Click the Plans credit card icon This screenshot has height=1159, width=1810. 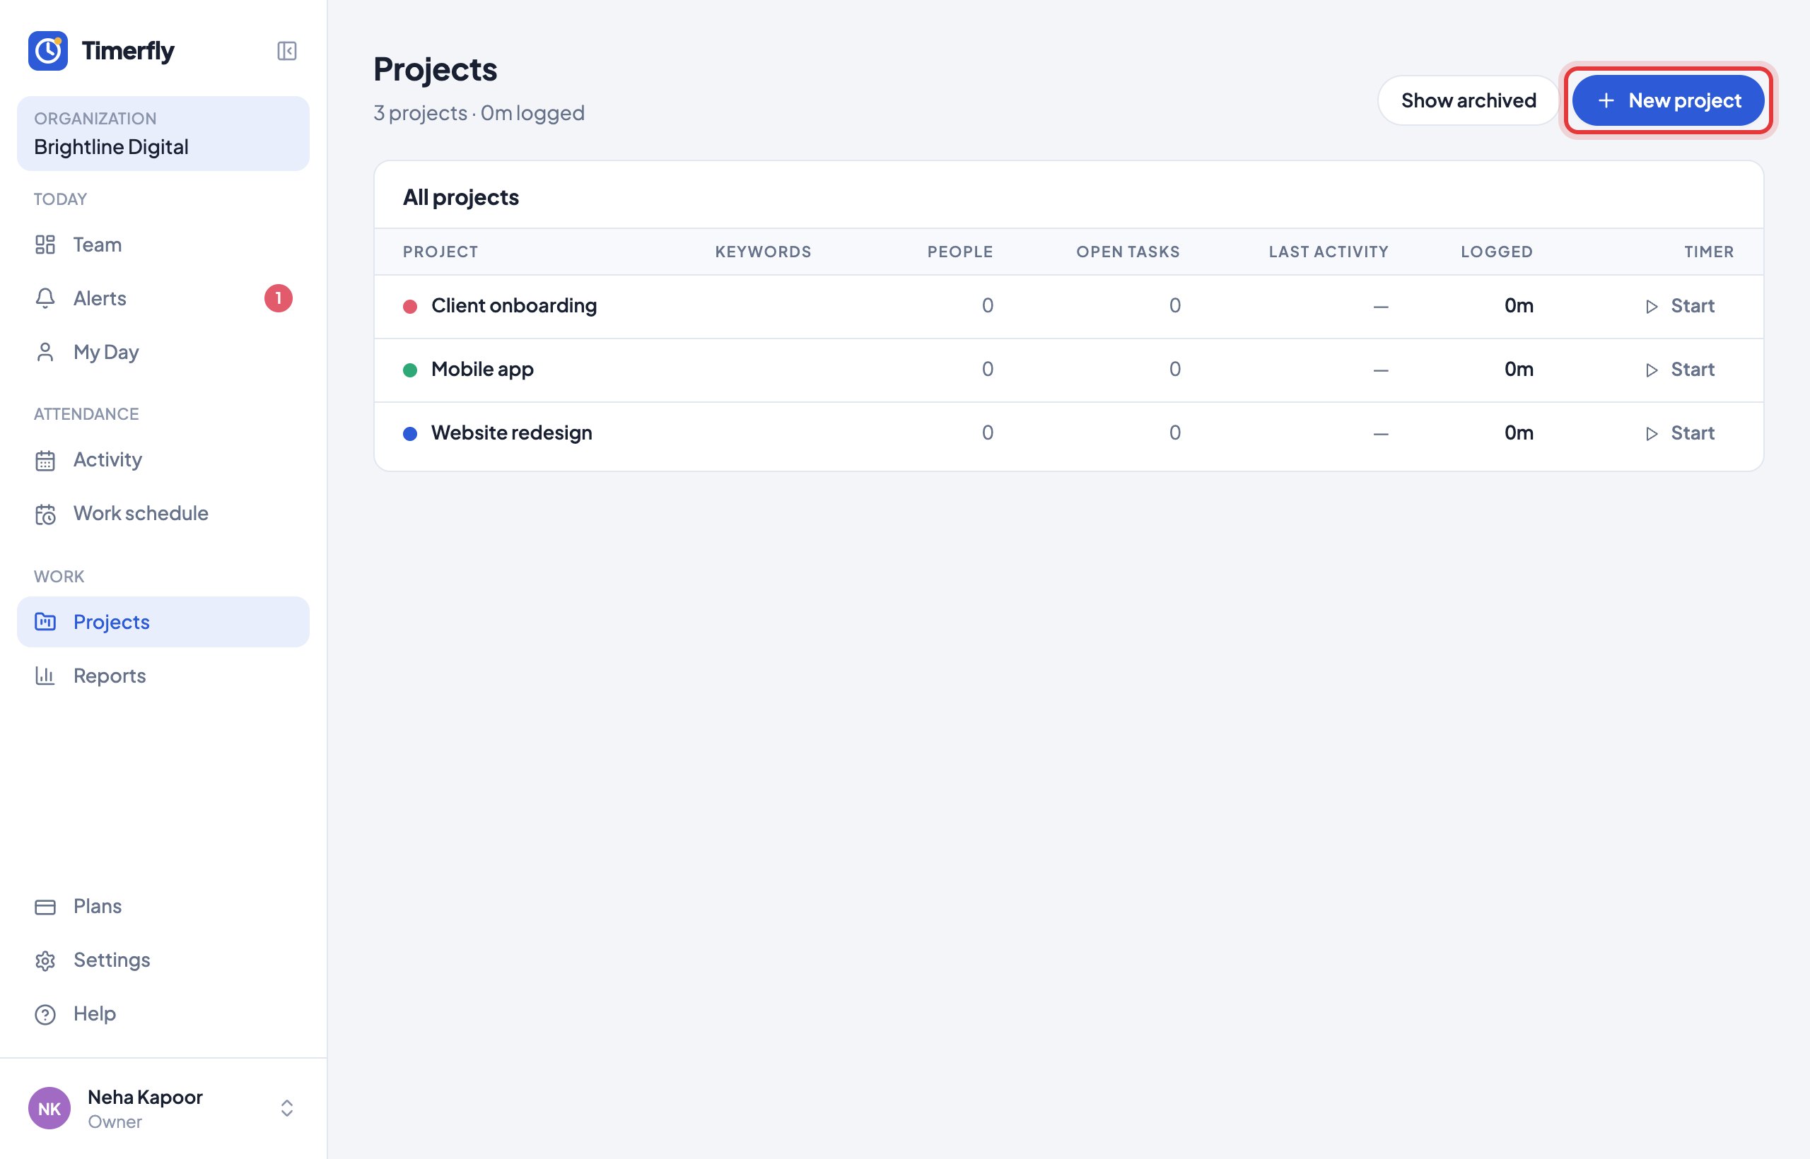click(45, 907)
